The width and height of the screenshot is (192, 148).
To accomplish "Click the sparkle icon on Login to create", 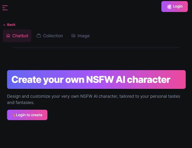I will coord(14,115).
